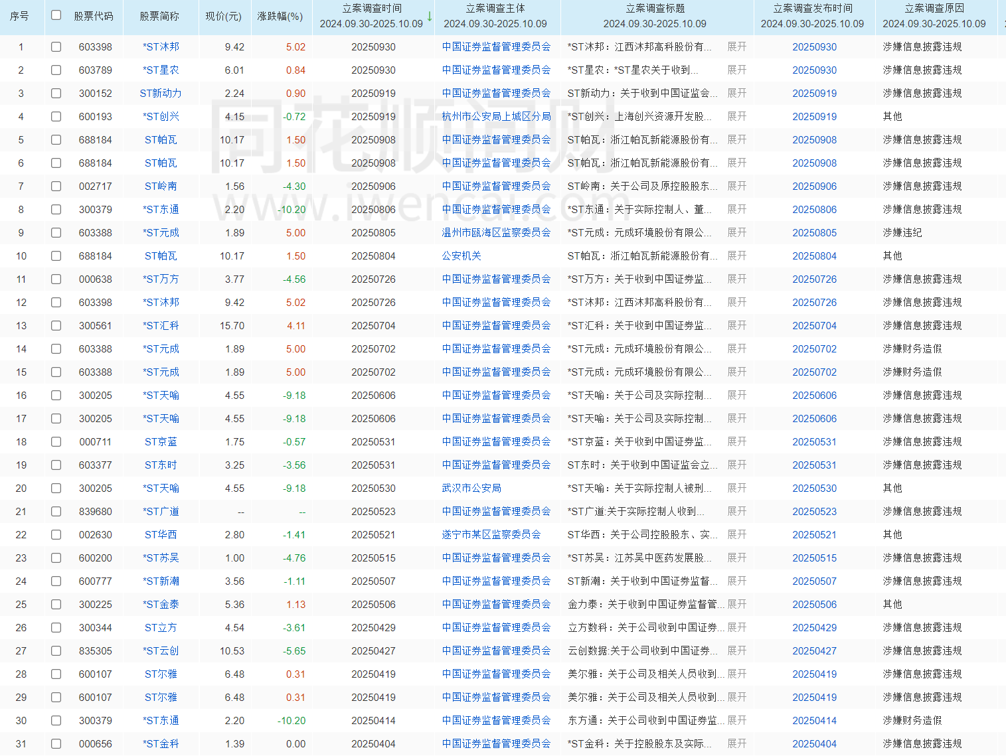Viewport: 1006px width, 756px height.
Task: Open the publish date link 20250404
Action: (815, 744)
